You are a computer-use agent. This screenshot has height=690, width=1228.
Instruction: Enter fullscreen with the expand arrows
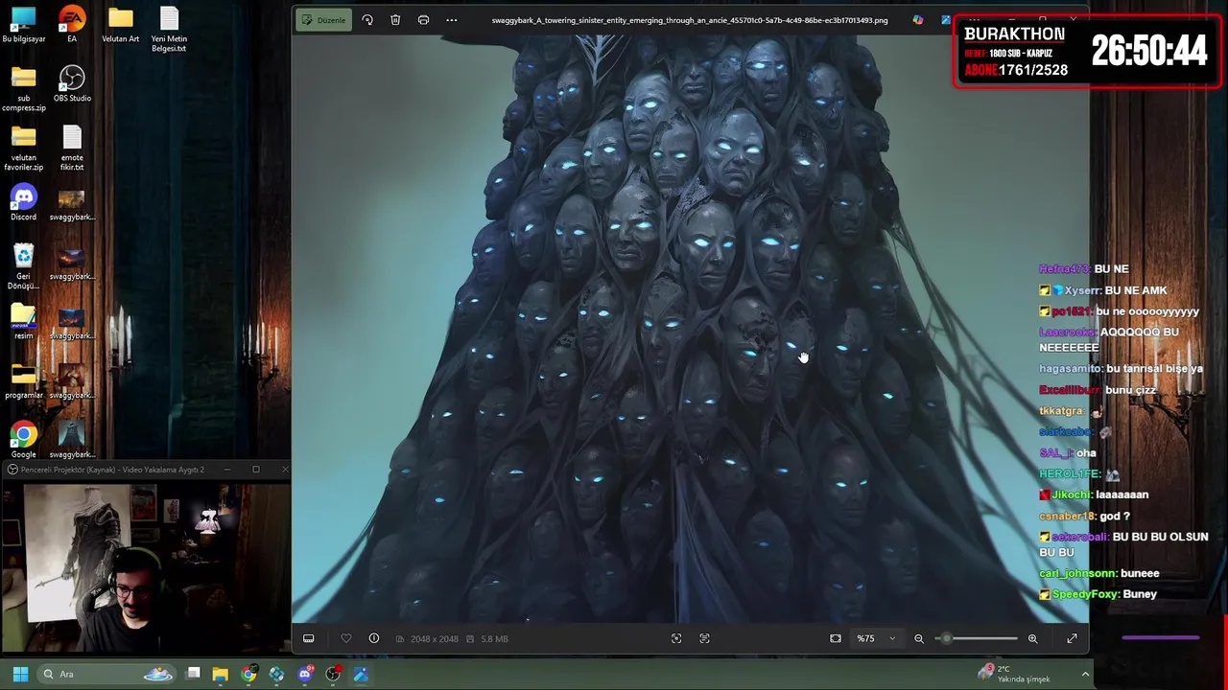1072,638
